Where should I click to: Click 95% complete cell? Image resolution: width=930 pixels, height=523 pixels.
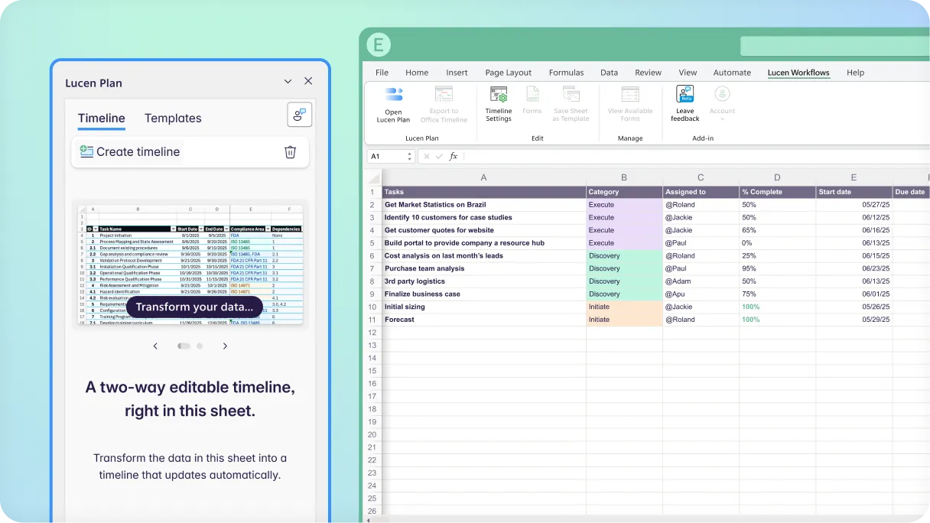[x=777, y=268]
